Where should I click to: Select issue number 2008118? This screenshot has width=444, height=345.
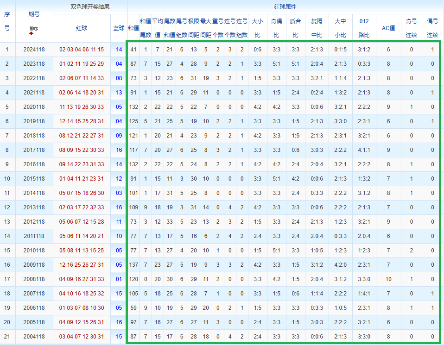pyautogui.click(x=34, y=279)
